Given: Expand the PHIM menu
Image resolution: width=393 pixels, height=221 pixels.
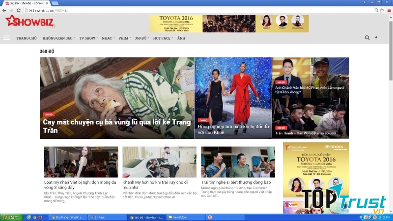Looking at the screenshot, I should pyautogui.click(x=124, y=38).
